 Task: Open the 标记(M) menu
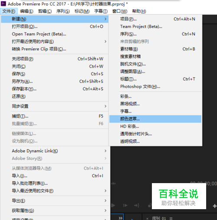coord(82,11)
